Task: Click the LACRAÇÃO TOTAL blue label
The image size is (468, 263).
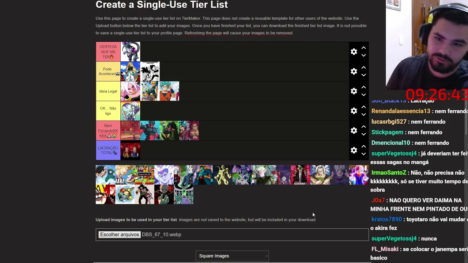Action: click(108, 150)
